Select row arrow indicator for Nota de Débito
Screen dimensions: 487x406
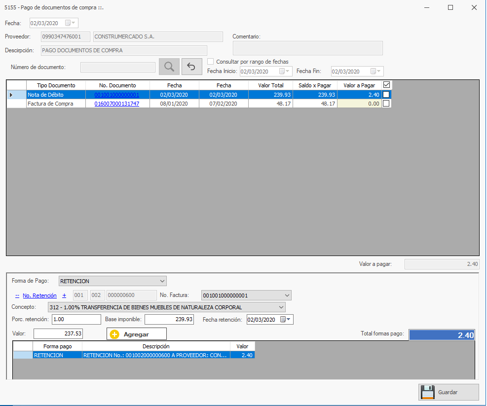coord(12,95)
